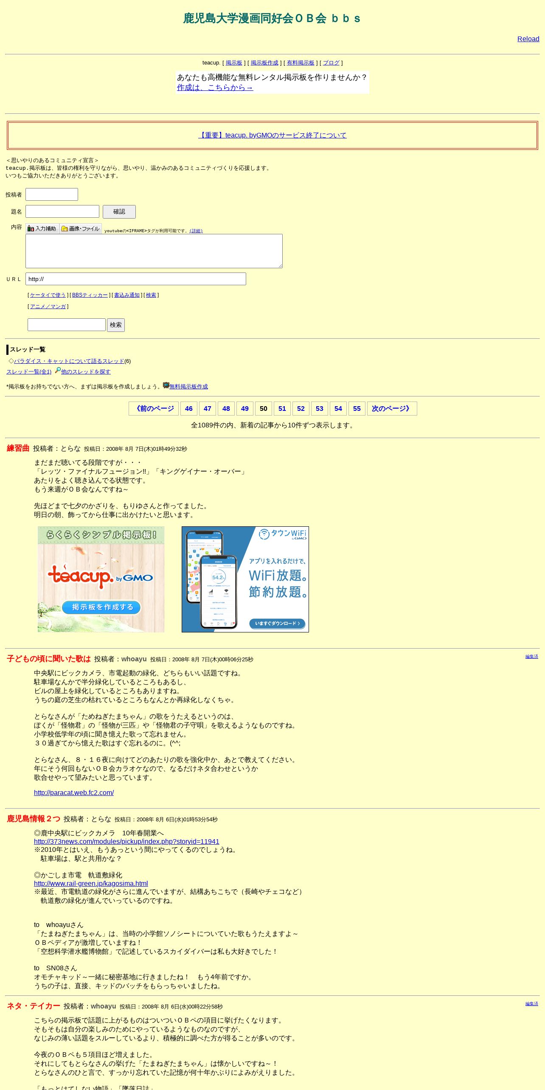Open the アニメ/マンガ category link

(48, 306)
